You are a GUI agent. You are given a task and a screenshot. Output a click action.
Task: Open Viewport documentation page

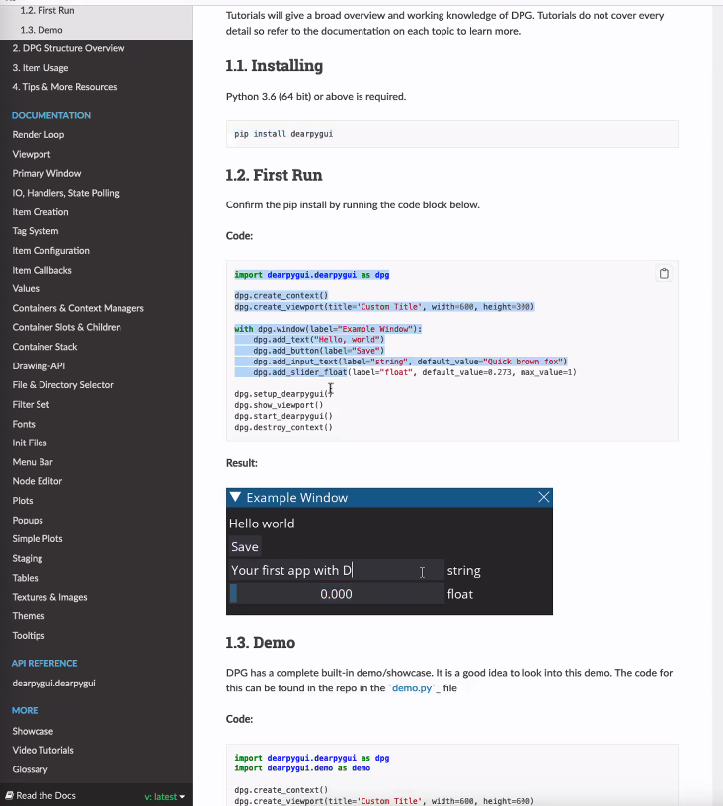point(32,154)
